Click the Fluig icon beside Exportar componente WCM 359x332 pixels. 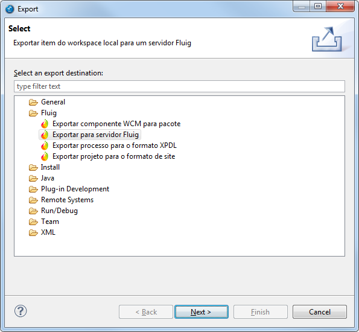click(x=45, y=124)
